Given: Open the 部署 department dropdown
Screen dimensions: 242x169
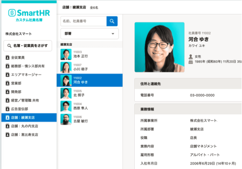Looking at the screenshot, I should pos(90,34).
